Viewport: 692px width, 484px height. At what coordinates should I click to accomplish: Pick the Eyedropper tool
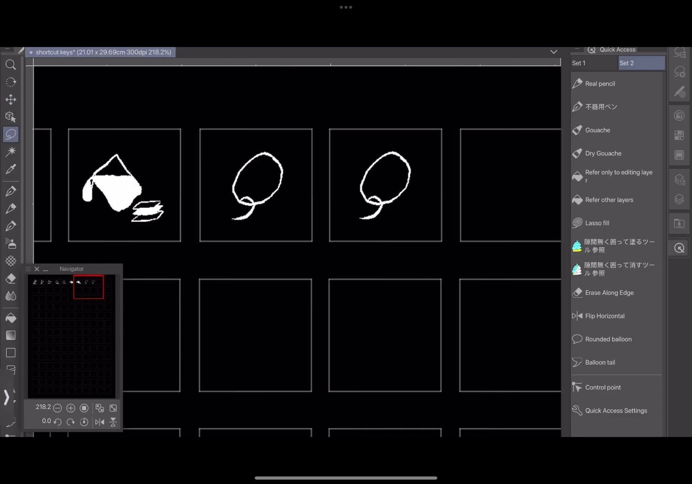click(10, 169)
